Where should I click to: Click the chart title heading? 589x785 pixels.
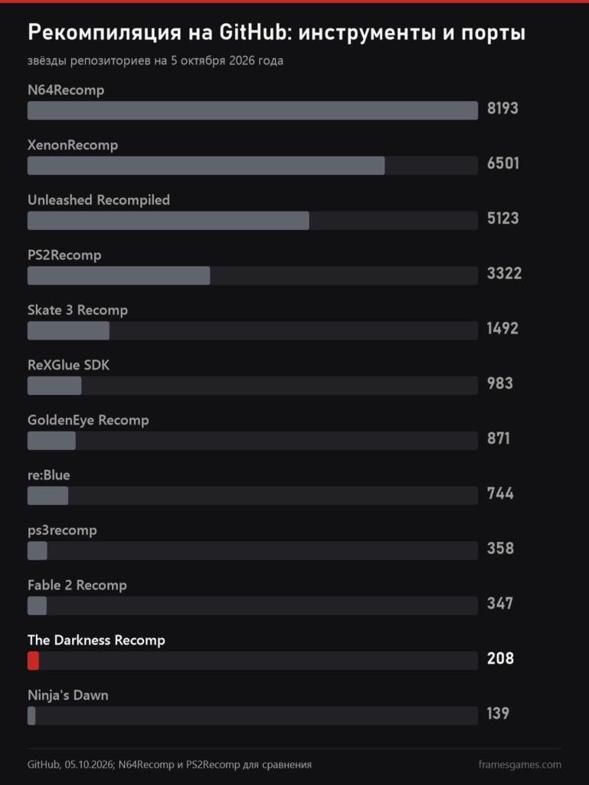point(277,32)
